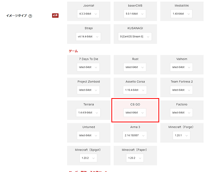Screen dimensions: 212x172
Task: Select the Arma 3 game card title
Action: (135, 127)
